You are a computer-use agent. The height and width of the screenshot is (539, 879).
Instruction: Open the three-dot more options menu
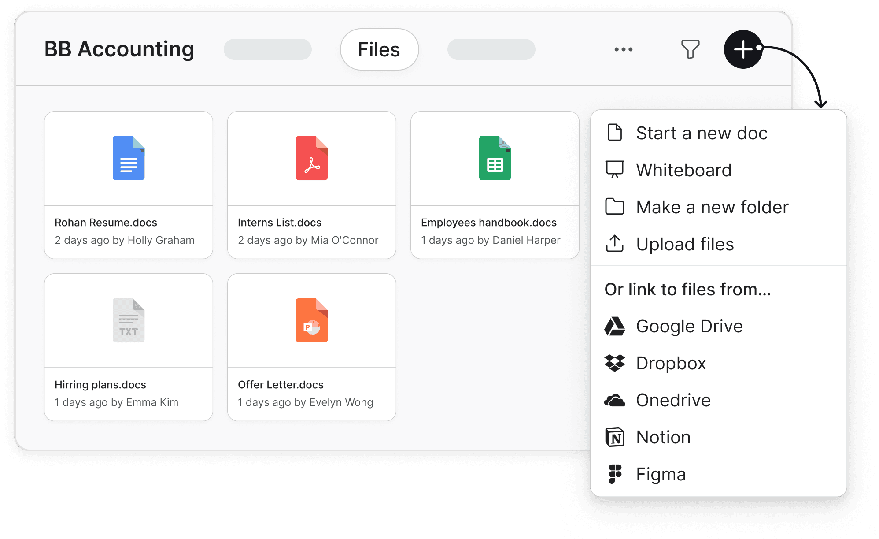pos(623,49)
